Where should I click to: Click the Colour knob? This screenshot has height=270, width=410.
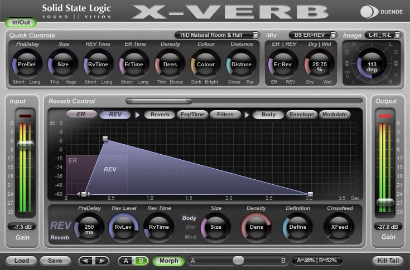point(205,64)
